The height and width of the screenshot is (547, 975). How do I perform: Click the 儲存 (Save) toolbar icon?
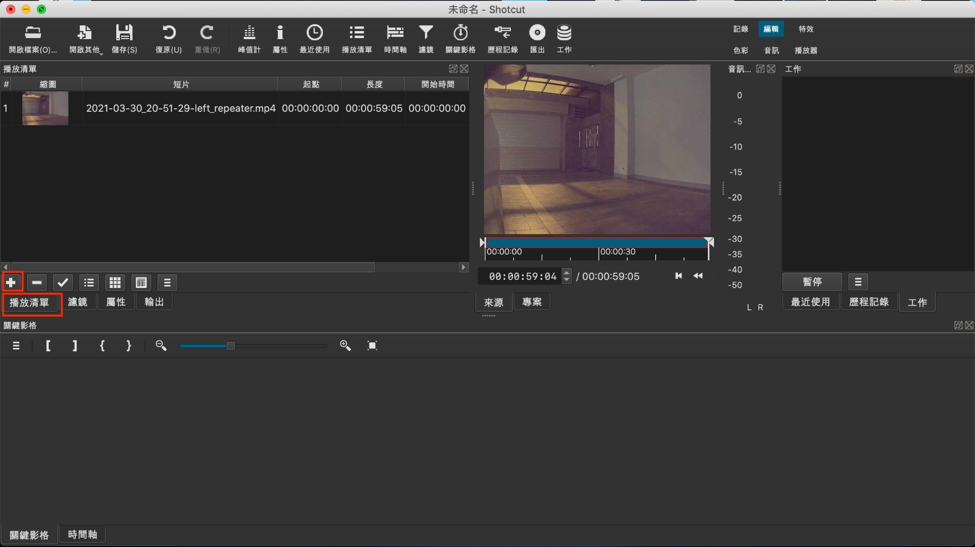pos(124,39)
